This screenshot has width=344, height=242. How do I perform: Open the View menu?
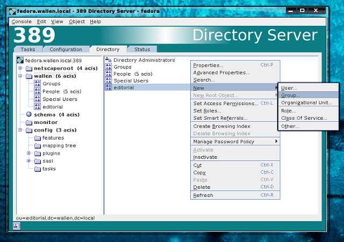point(57,21)
